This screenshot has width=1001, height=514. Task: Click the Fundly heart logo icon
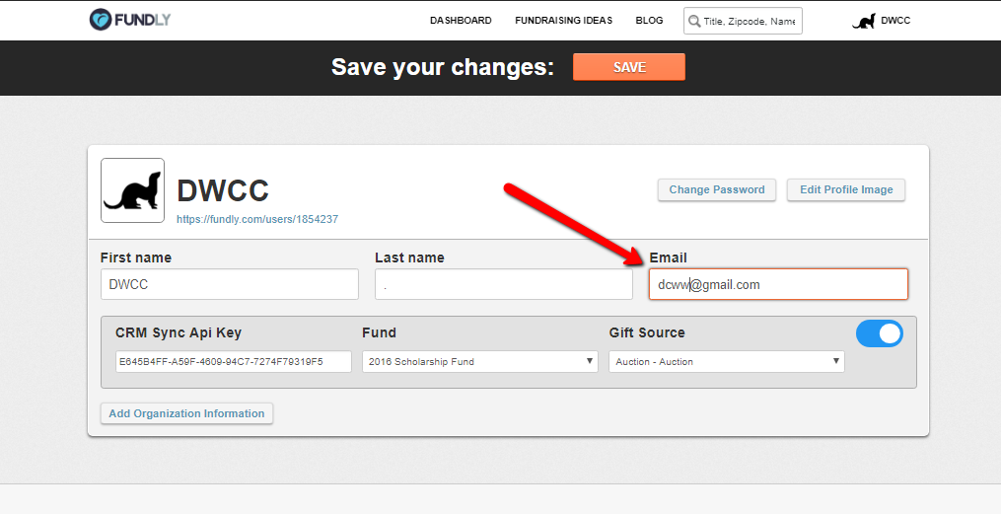pyautogui.click(x=101, y=20)
